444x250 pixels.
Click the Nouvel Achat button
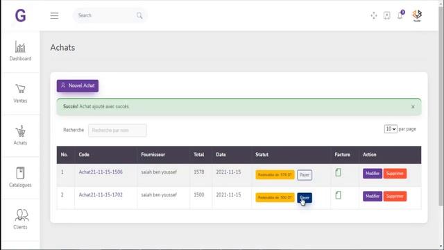78,85
